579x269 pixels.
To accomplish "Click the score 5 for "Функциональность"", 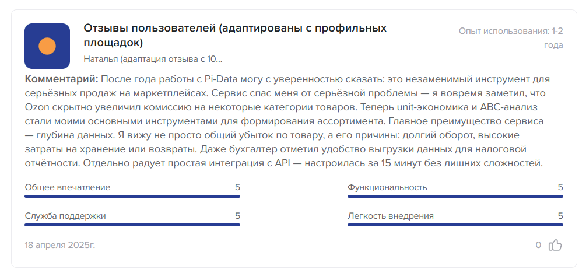I will click(x=560, y=187).
